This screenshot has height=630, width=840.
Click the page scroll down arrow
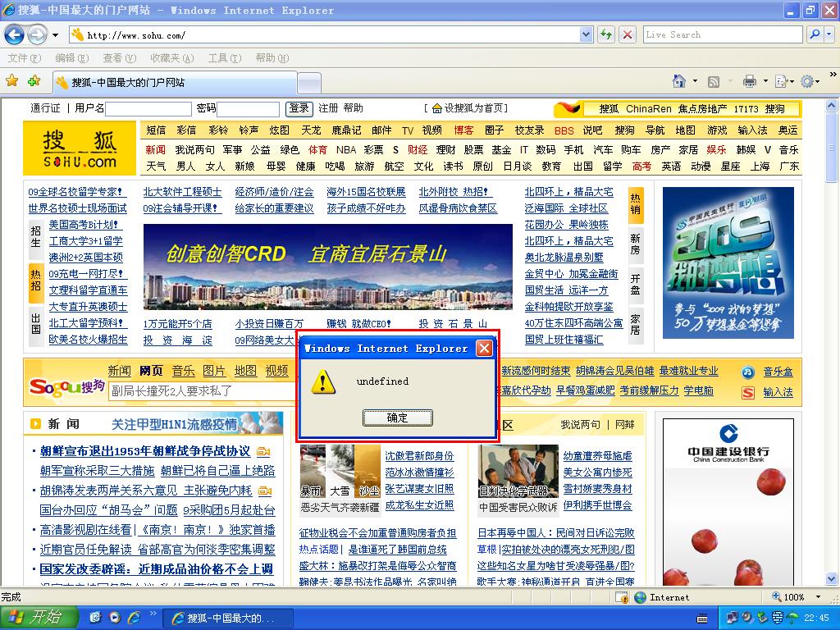pos(832,578)
